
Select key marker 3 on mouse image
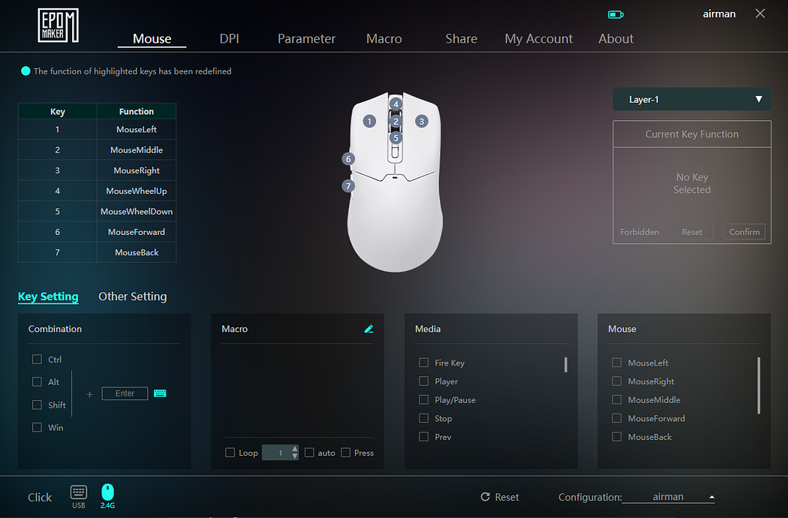pos(422,121)
